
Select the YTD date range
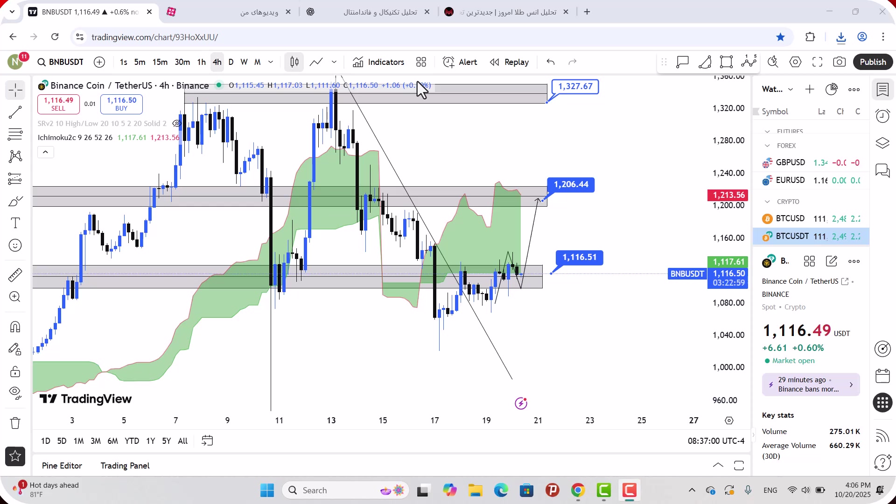(132, 441)
